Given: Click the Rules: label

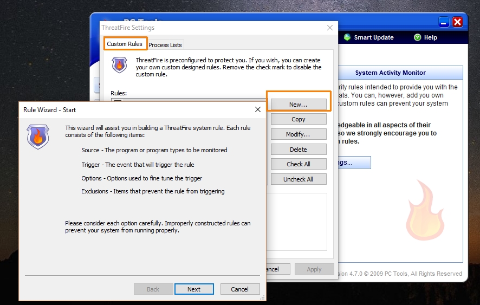Looking at the screenshot, I should click(x=119, y=93).
